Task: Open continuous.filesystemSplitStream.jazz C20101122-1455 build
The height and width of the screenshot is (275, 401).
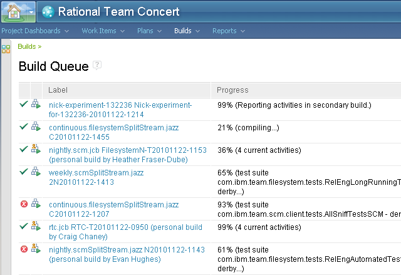Action: coord(113,132)
